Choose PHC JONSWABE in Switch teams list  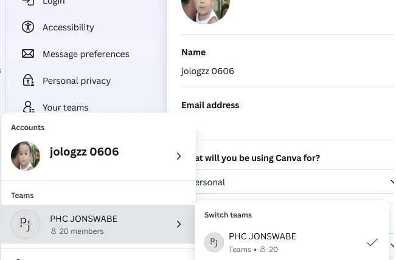[292, 242]
